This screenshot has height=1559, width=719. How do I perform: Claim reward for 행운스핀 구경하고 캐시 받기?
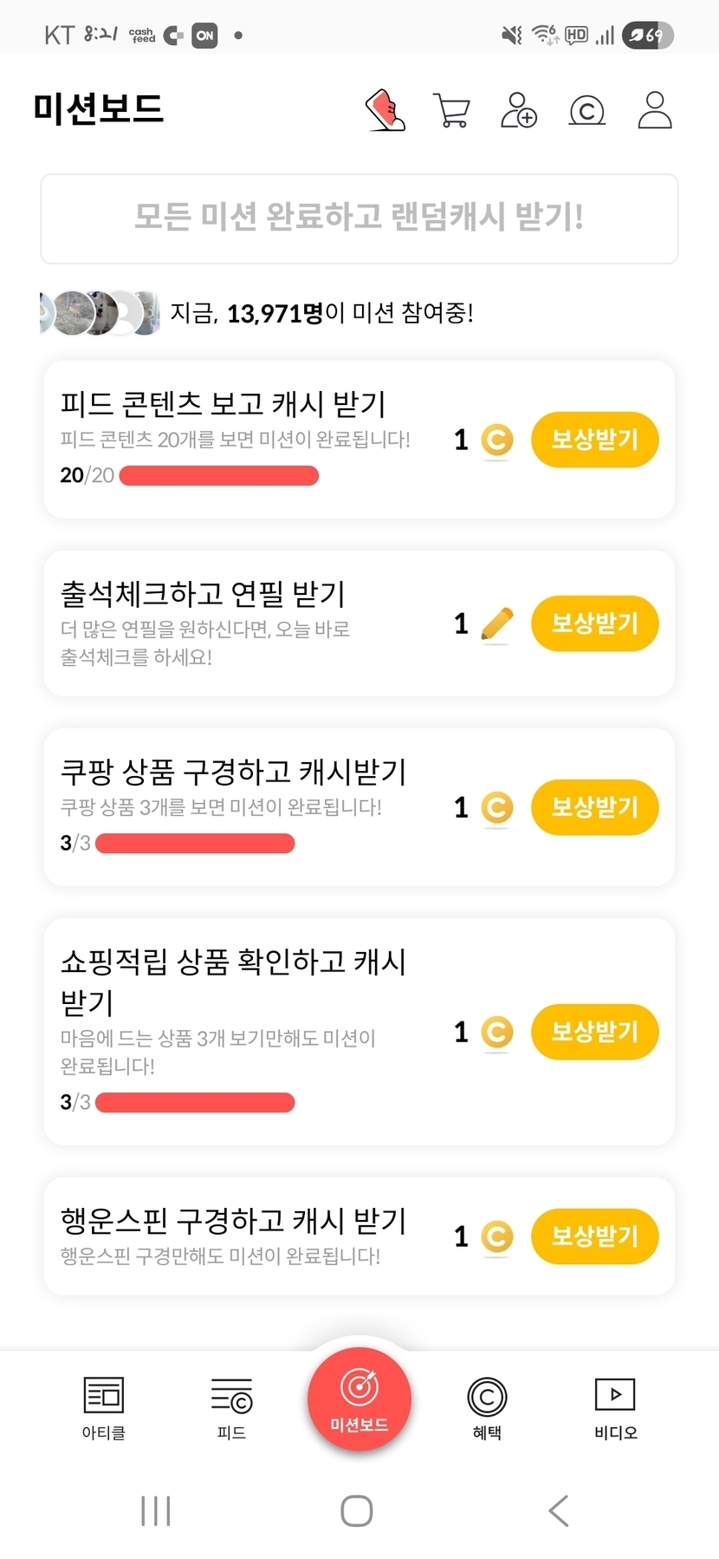[x=594, y=1236]
